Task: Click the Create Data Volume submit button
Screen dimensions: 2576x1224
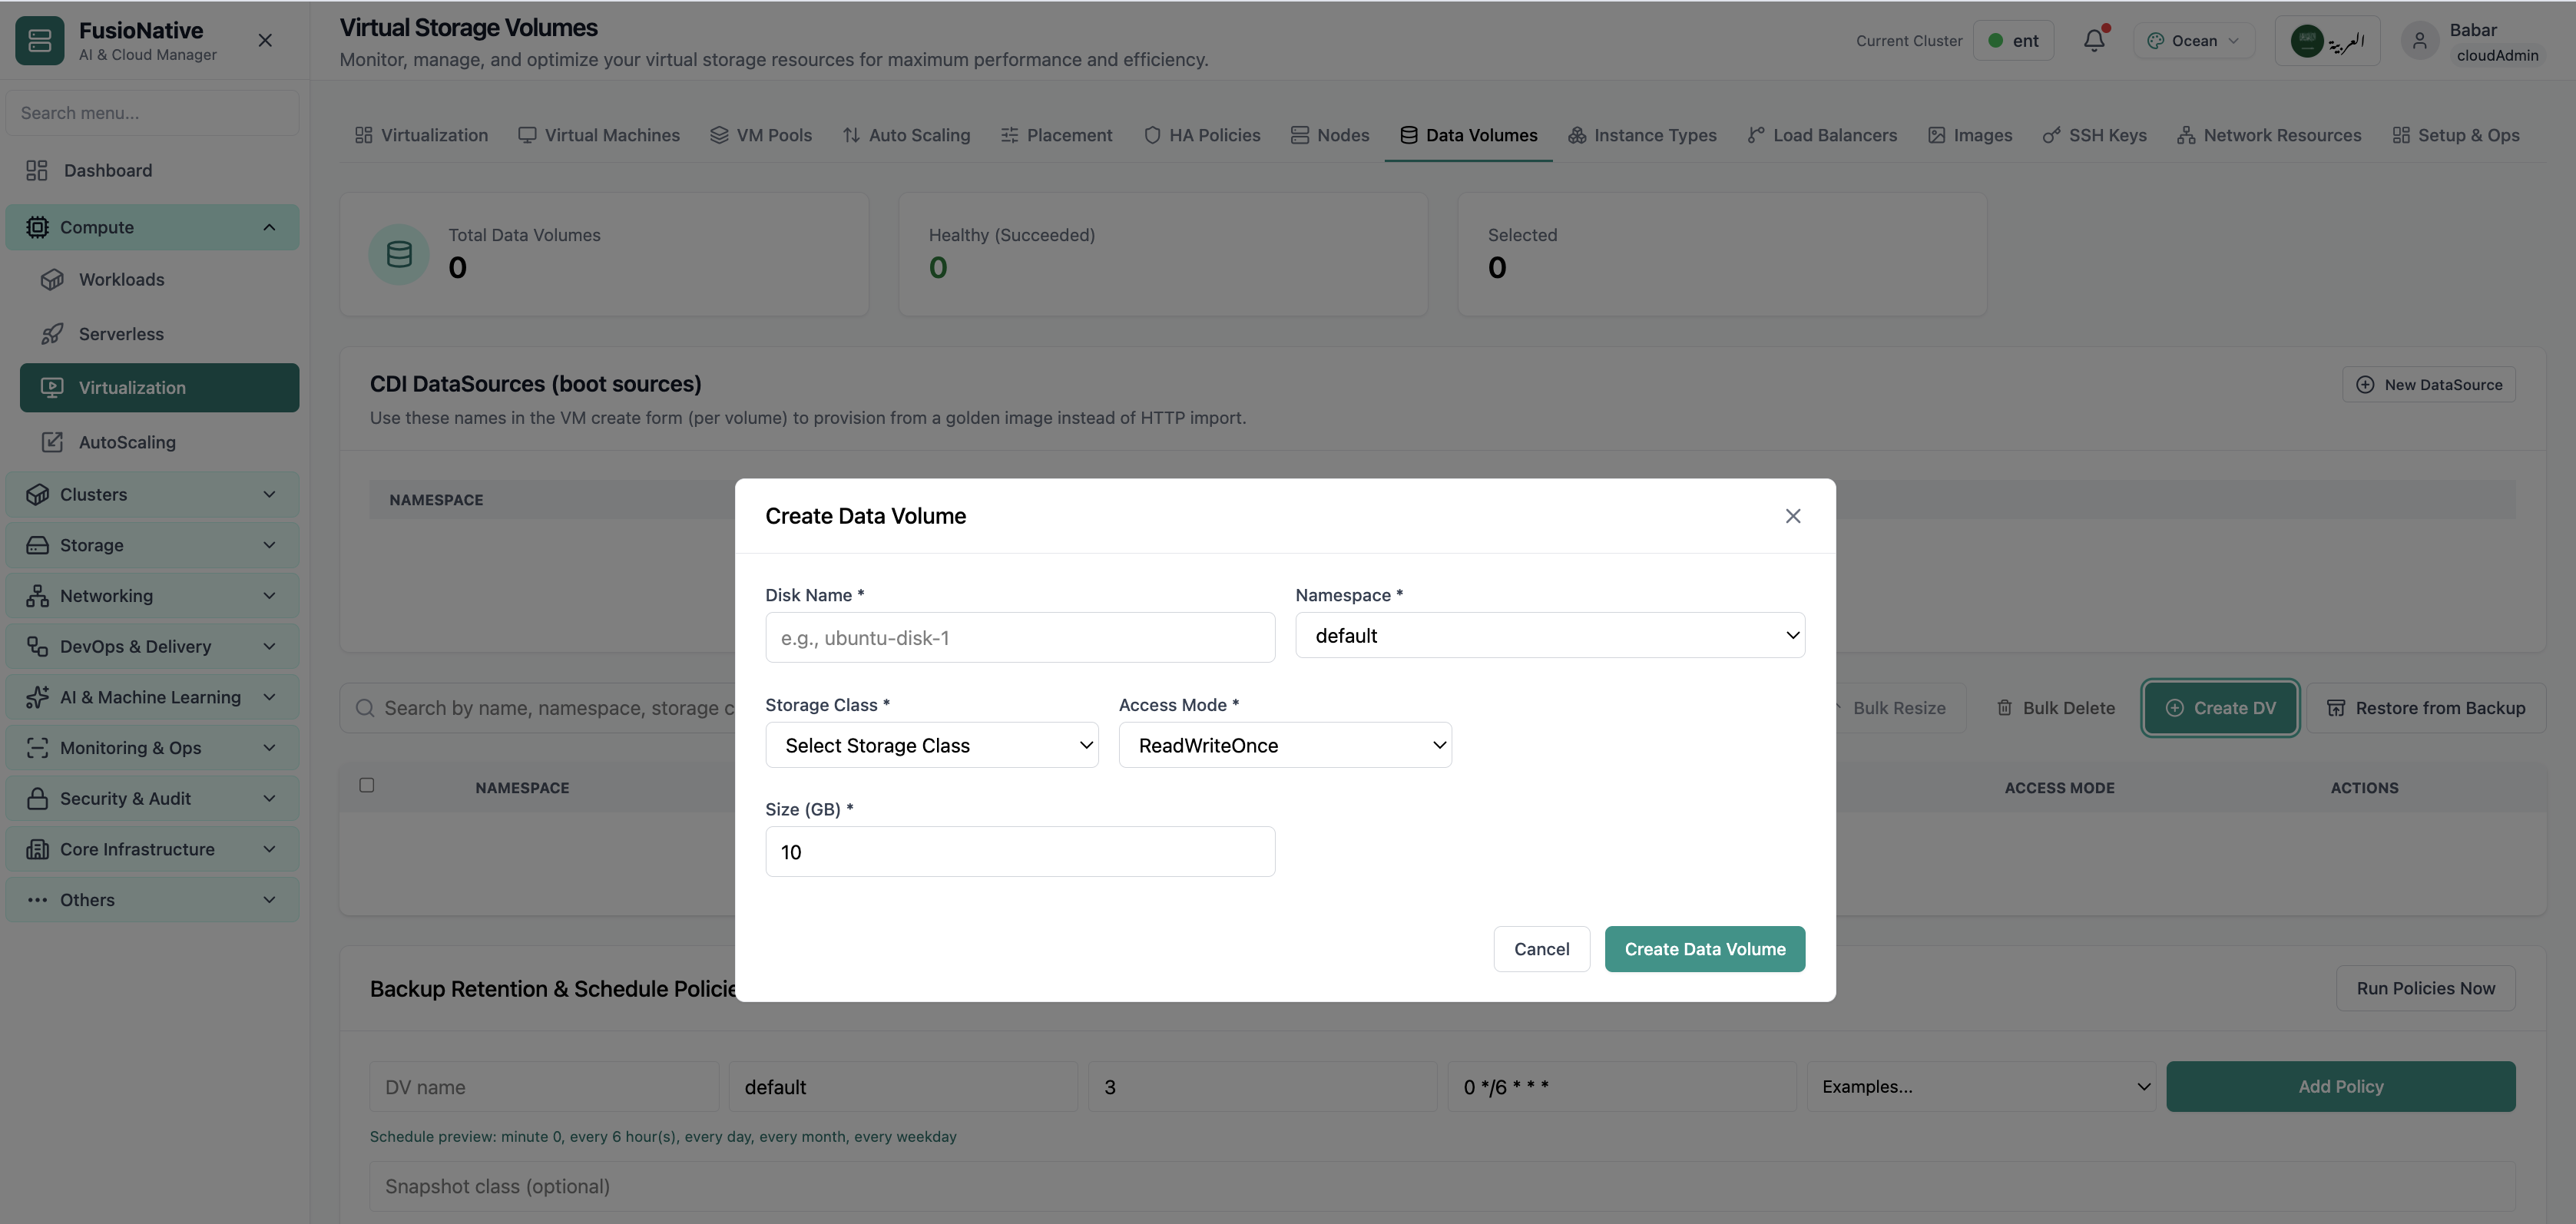Action: point(1704,948)
